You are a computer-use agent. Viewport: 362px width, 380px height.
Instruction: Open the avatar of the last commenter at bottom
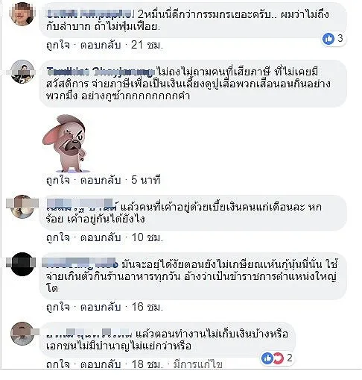tap(22, 334)
